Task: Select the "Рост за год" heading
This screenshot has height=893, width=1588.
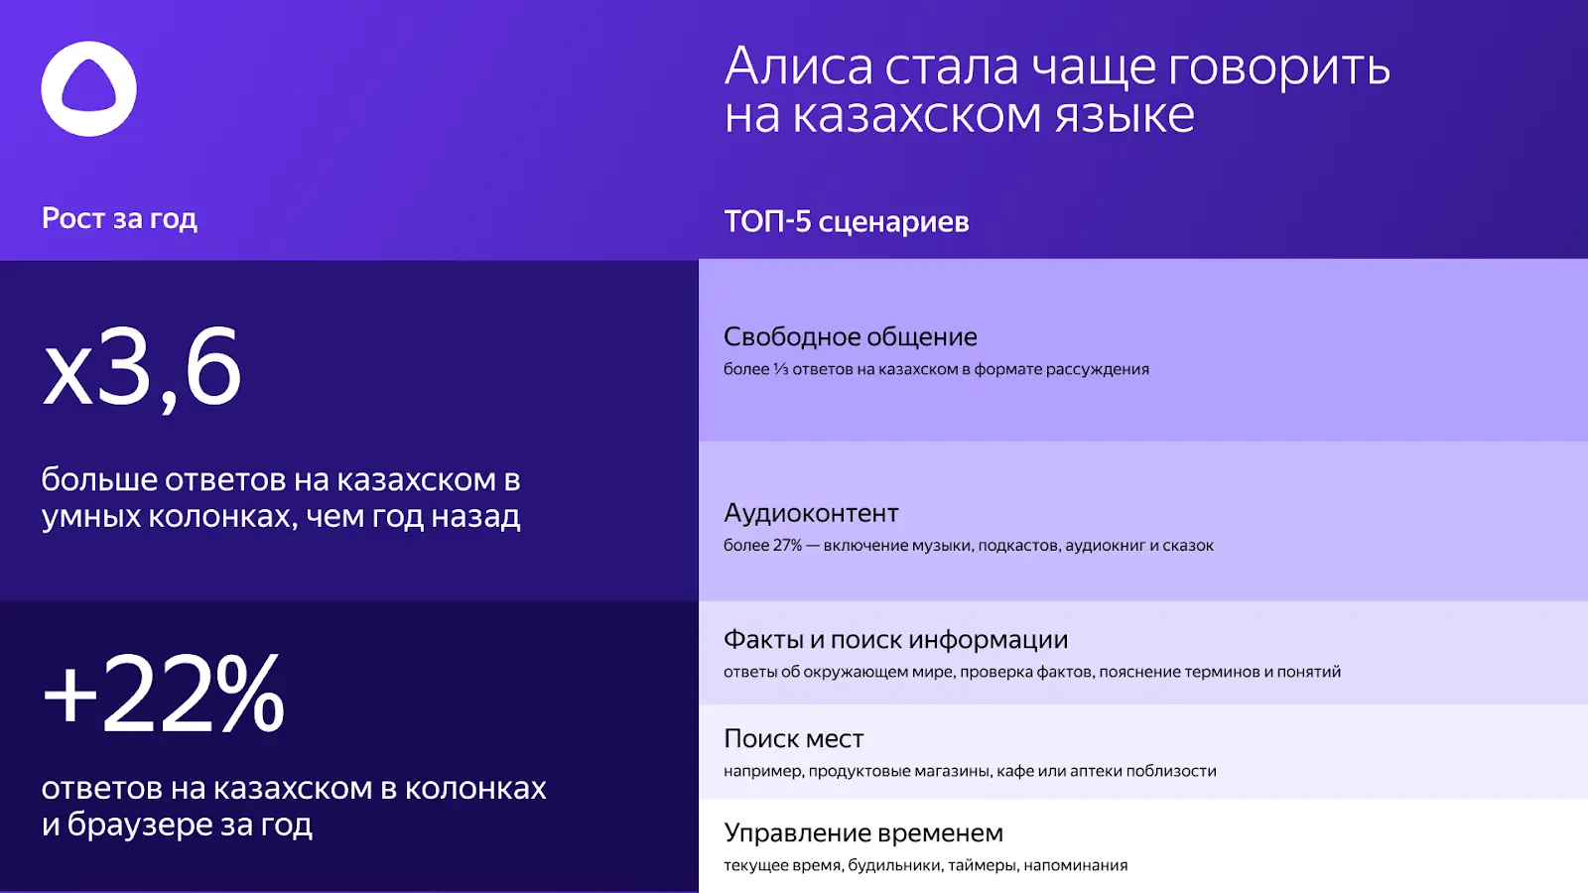Action: coord(119,218)
